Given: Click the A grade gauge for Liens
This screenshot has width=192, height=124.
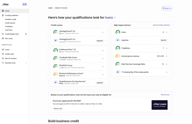Looking at the screenshot, I should point(118,32).
